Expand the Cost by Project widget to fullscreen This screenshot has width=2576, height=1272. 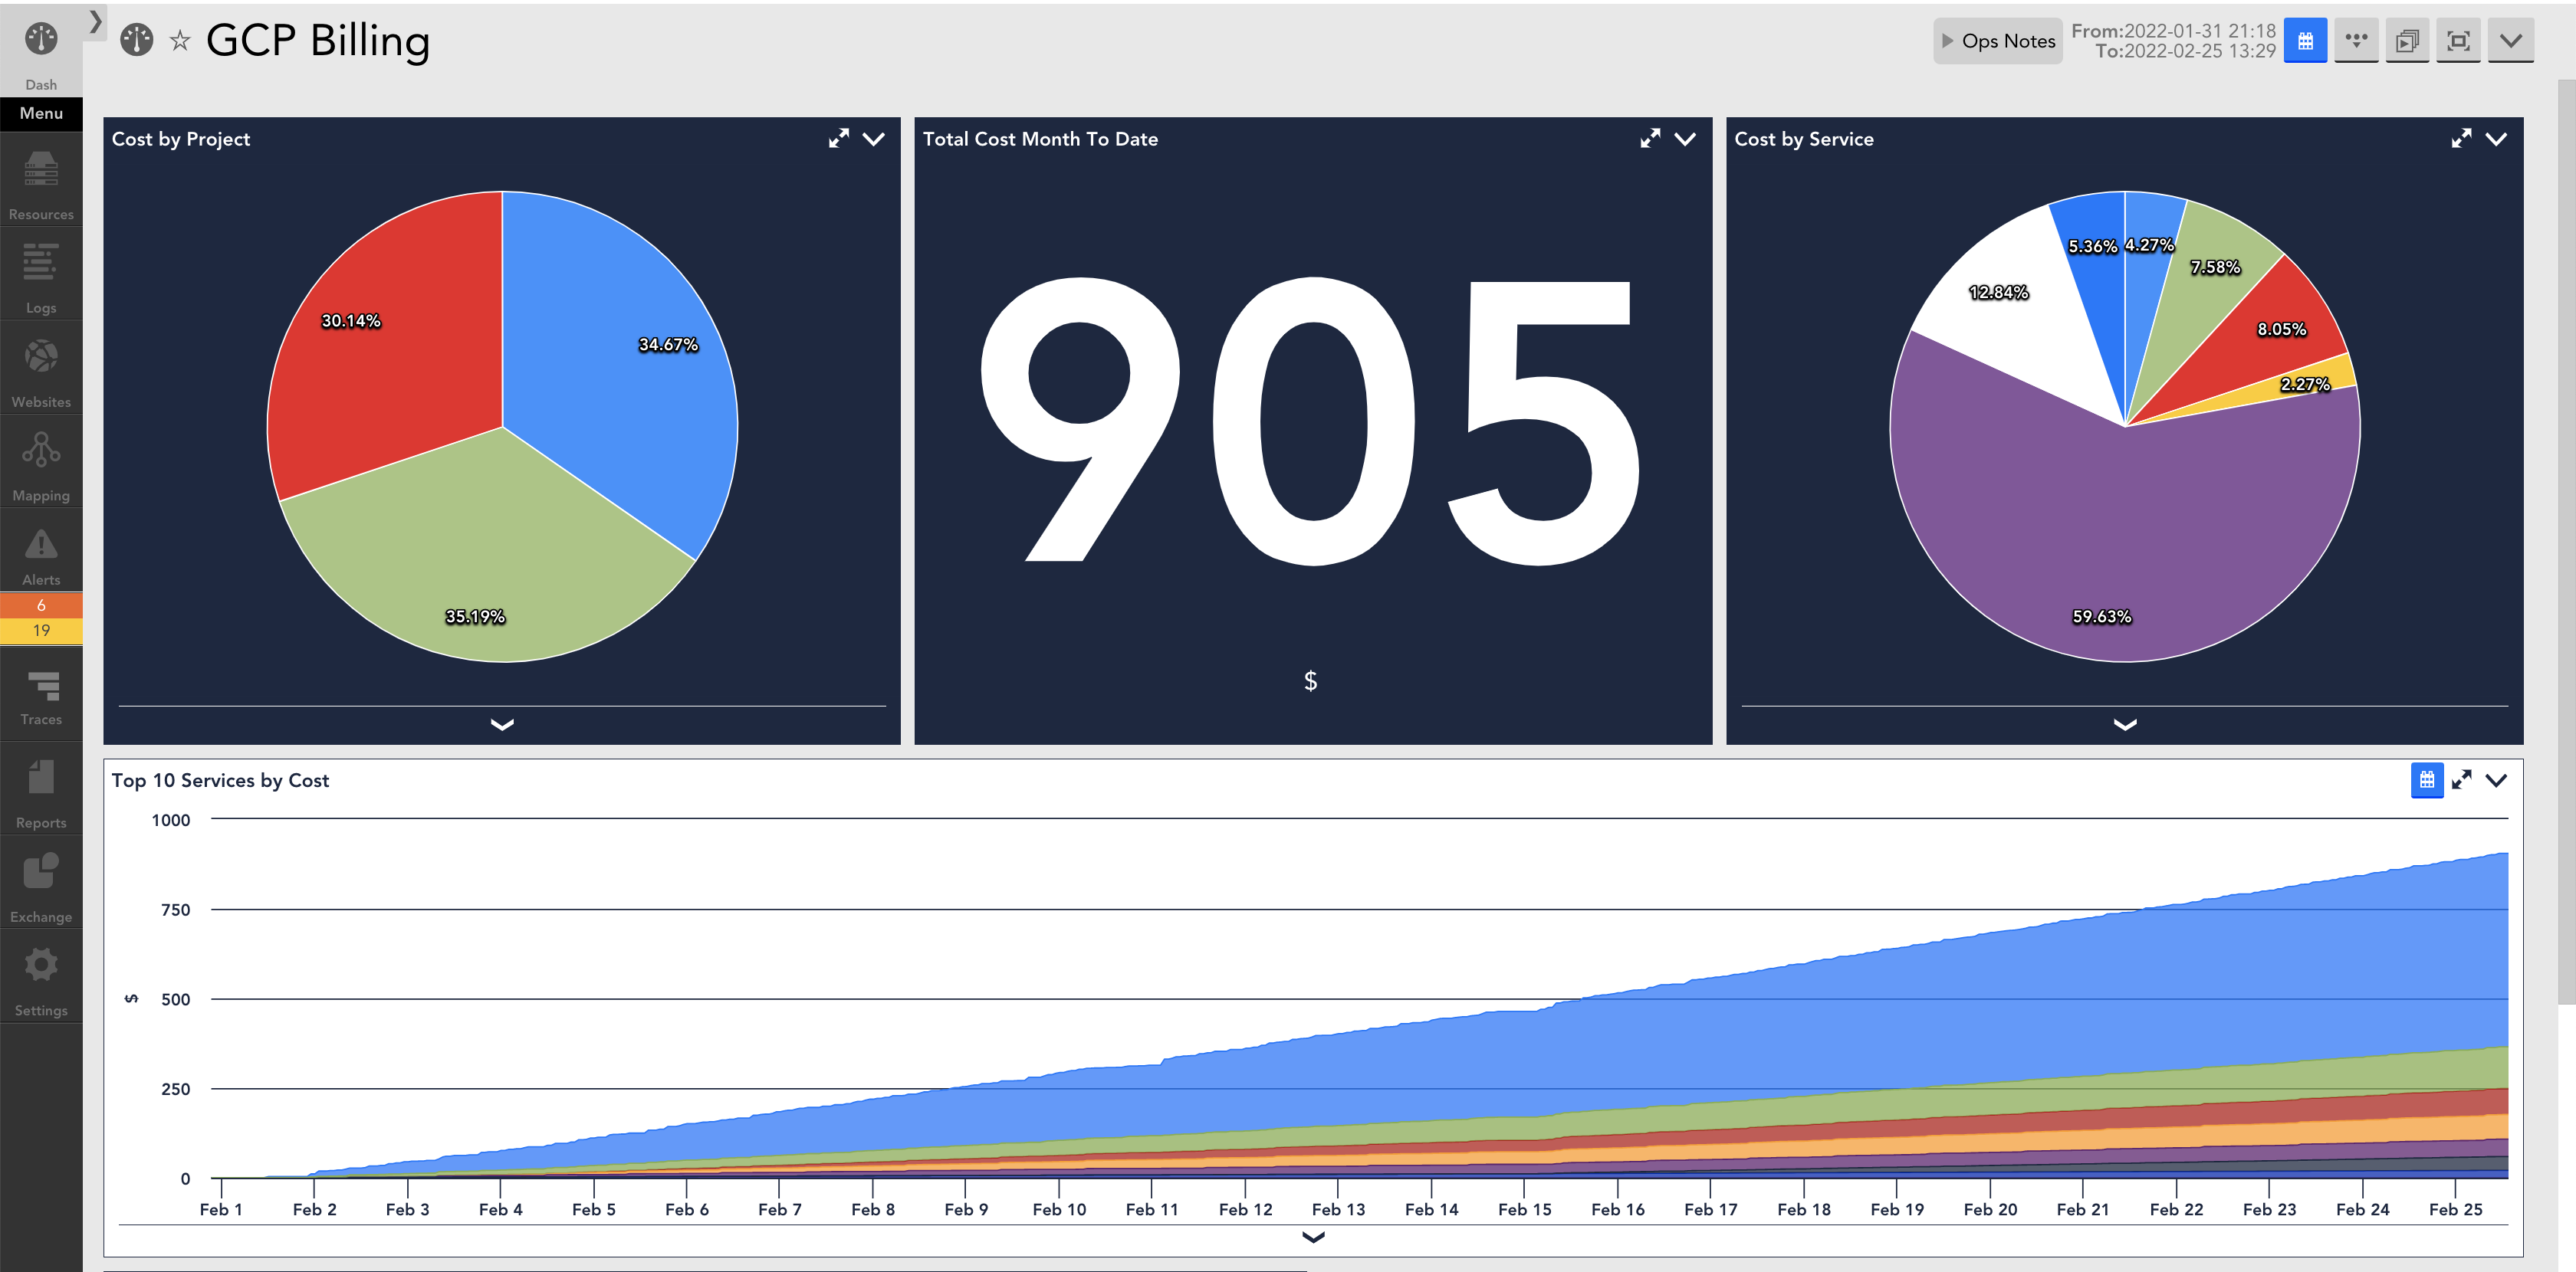click(x=838, y=139)
